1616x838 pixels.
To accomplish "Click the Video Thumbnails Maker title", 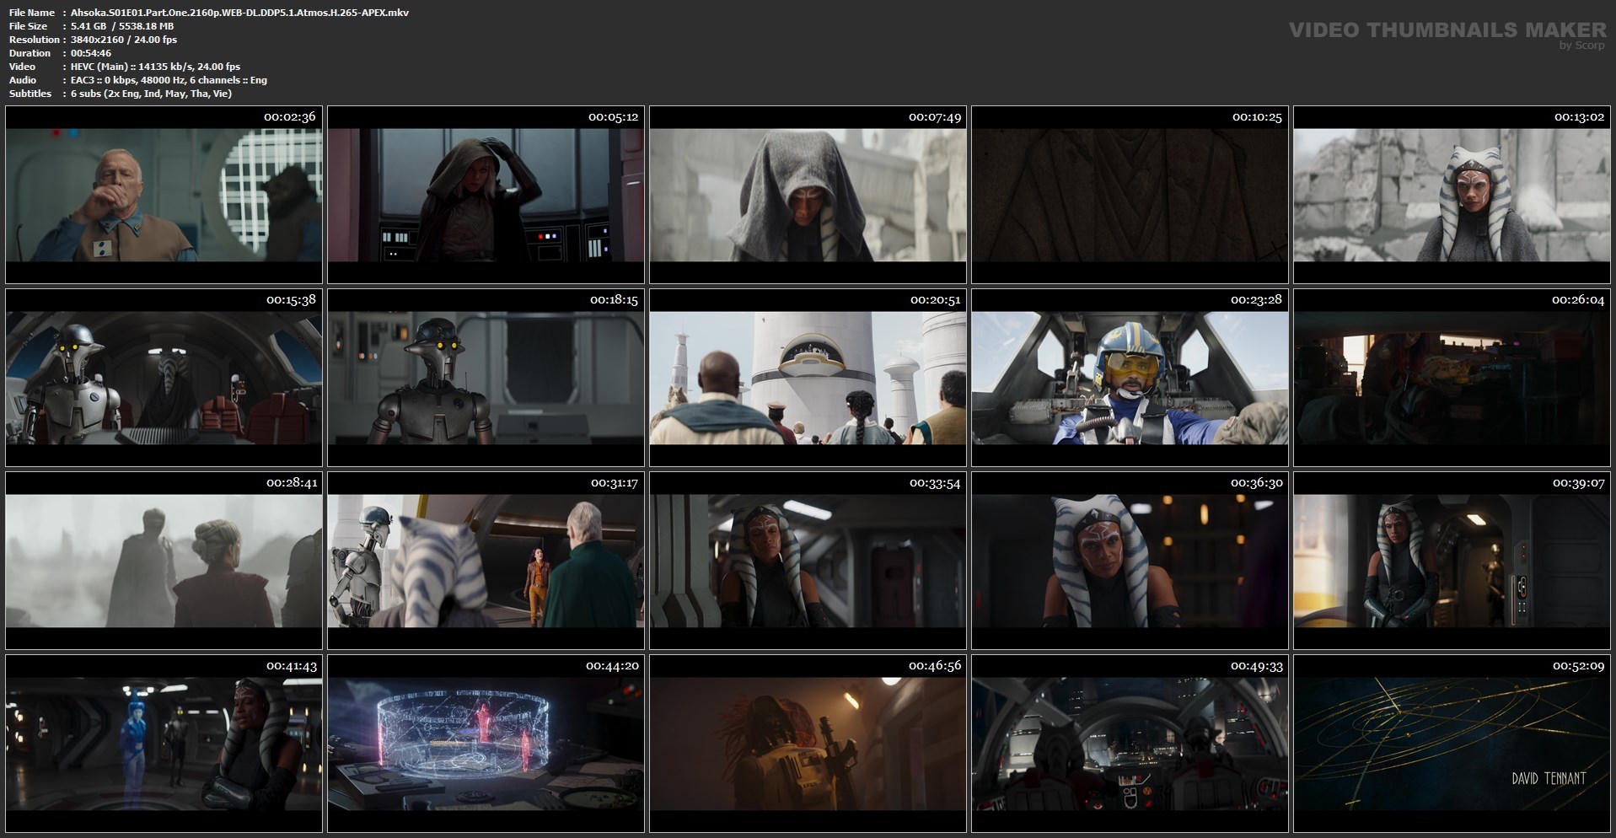I will click(1447, 30).
